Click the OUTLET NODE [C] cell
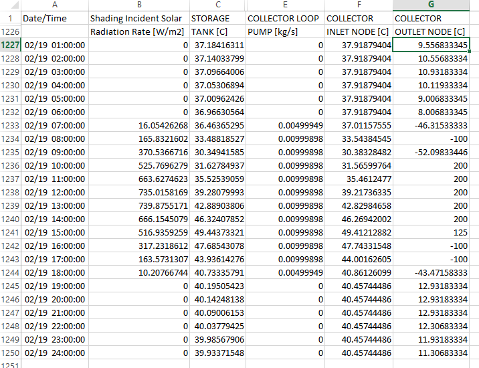The width and height of the screenshot is (479, 368). [x=431, y=32]
